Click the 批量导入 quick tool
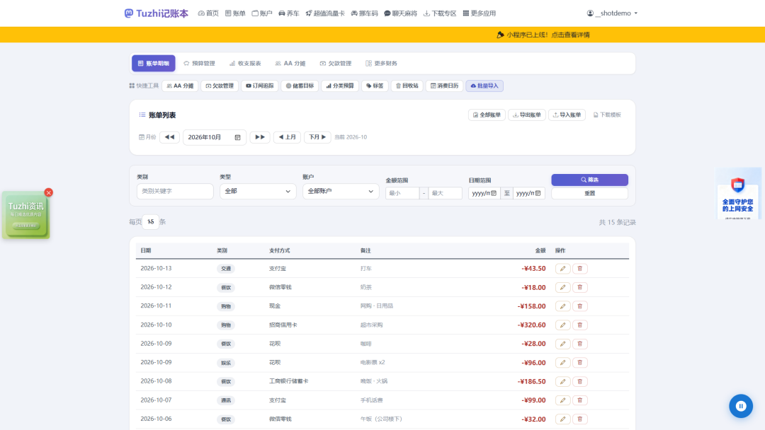The width and height of the screenshot is (765, 430). [484, 86]
